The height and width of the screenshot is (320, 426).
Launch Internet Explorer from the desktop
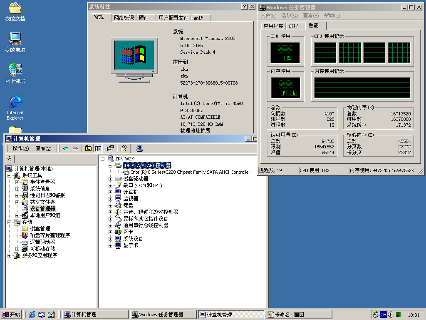pos(15,107)
